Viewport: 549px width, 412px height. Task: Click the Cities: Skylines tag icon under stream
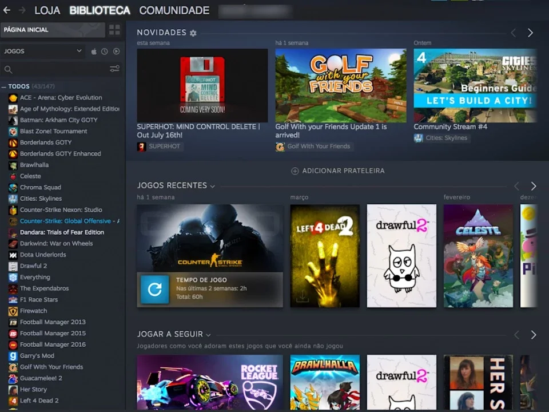419,138
